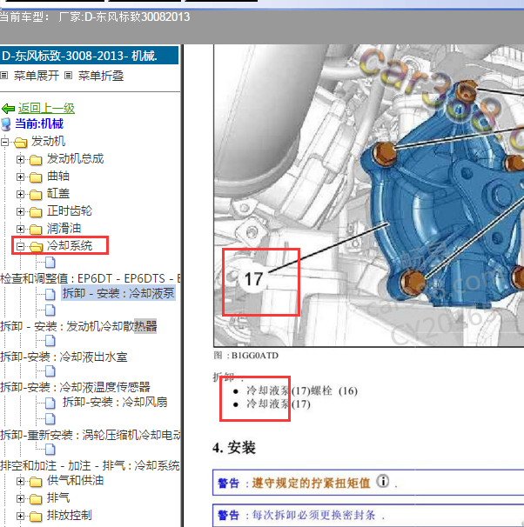Screen dimensions: 524x527
Task: Select the 缸盖 tree label
Action: tap(58, 193)
